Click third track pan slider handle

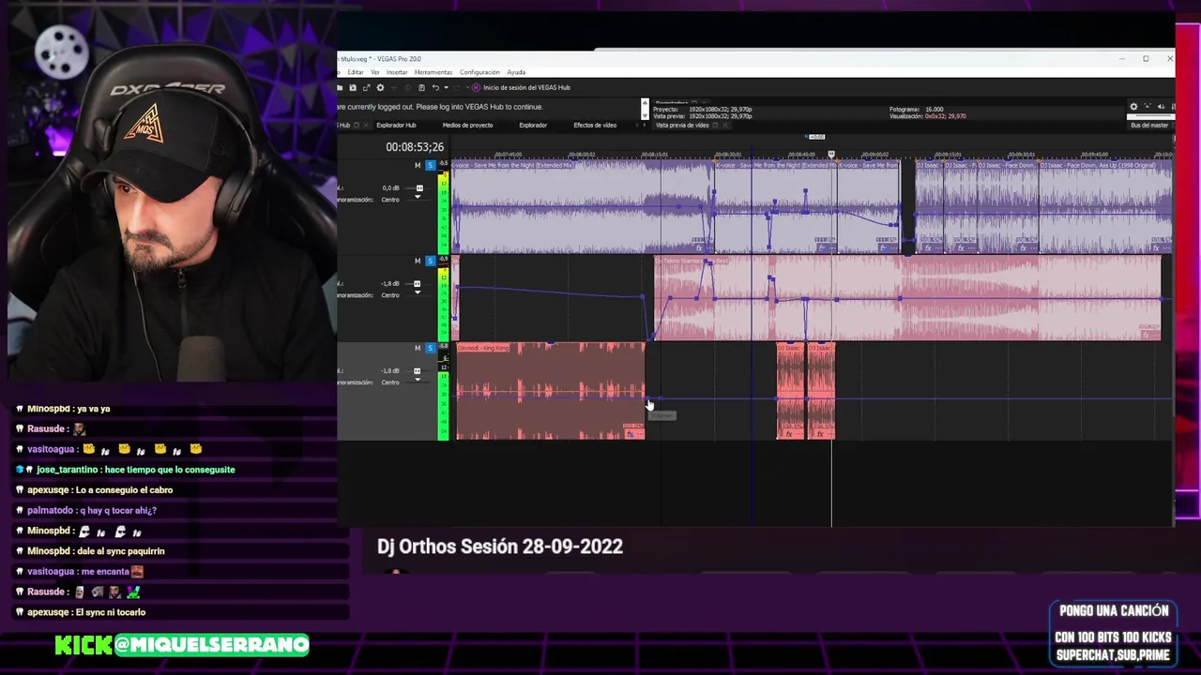point(418,382)
